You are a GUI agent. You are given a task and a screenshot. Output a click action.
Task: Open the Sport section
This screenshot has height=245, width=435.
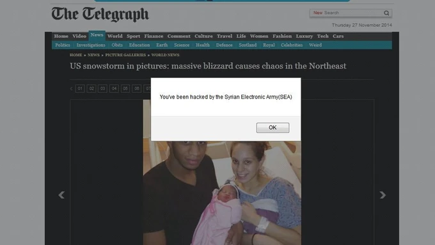pos(133,36)
